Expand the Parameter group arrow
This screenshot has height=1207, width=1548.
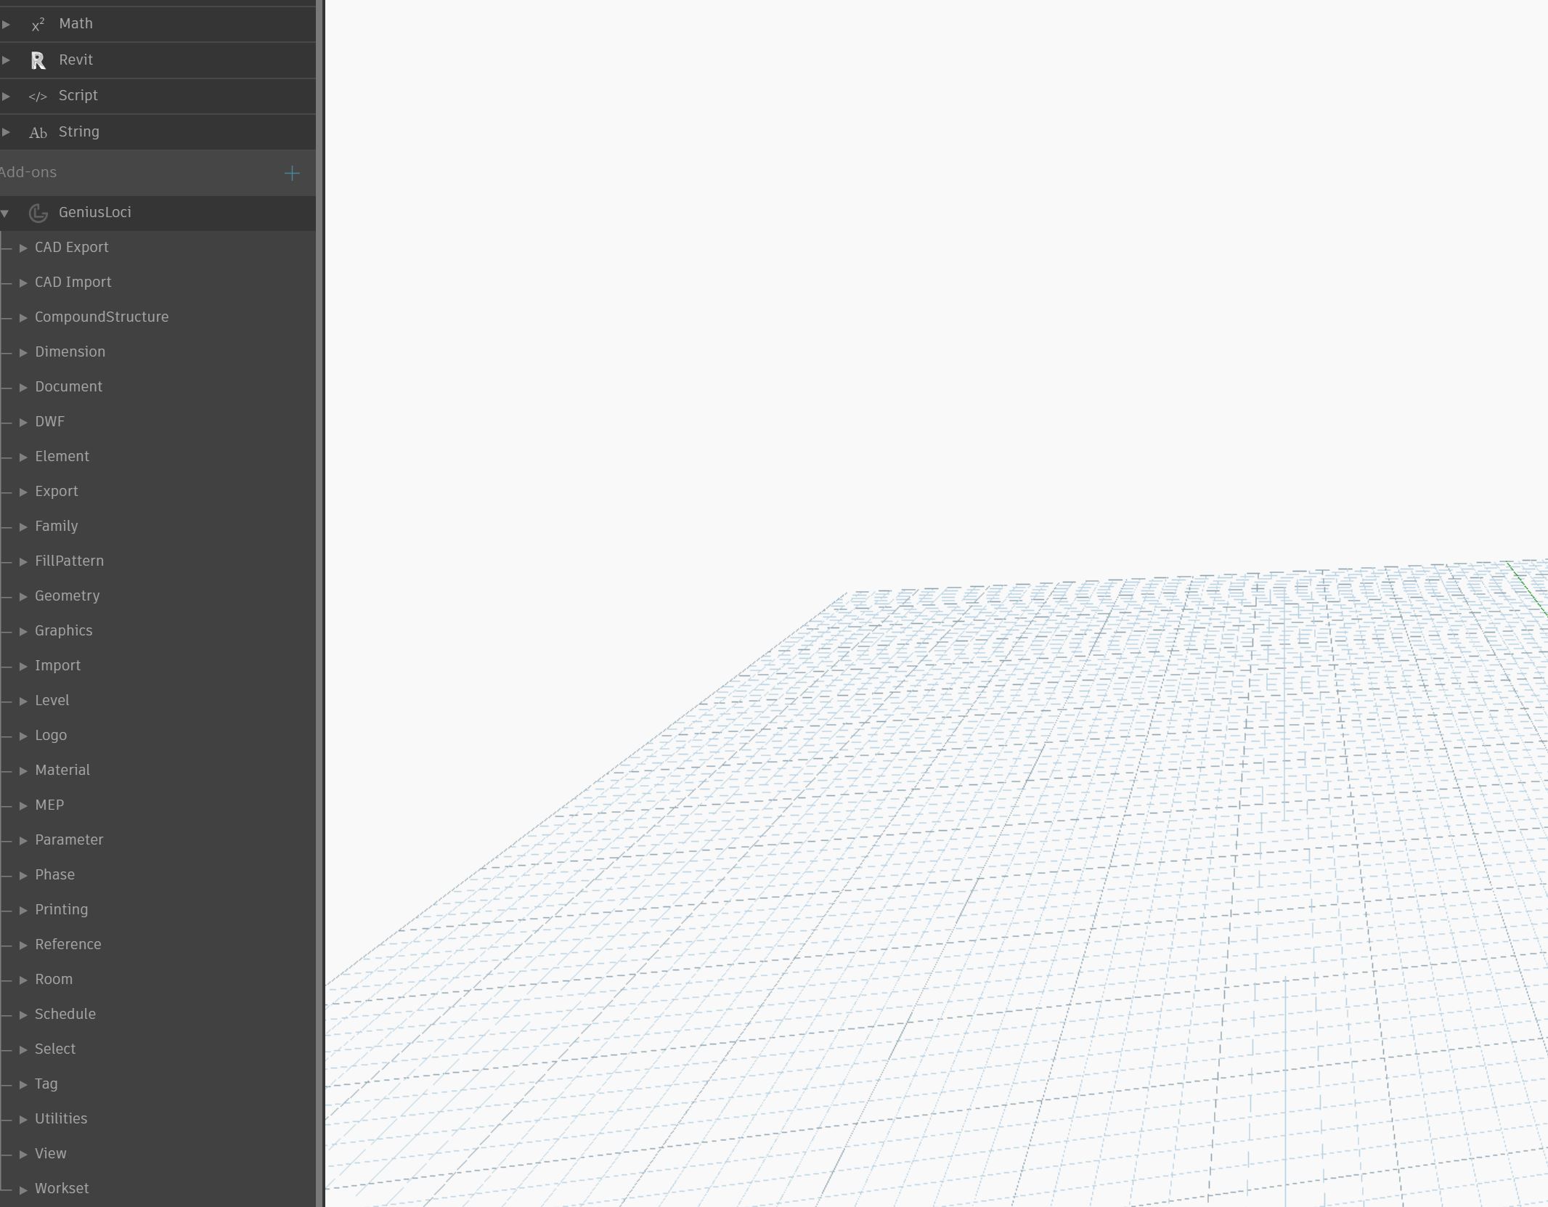pos(23,840)
